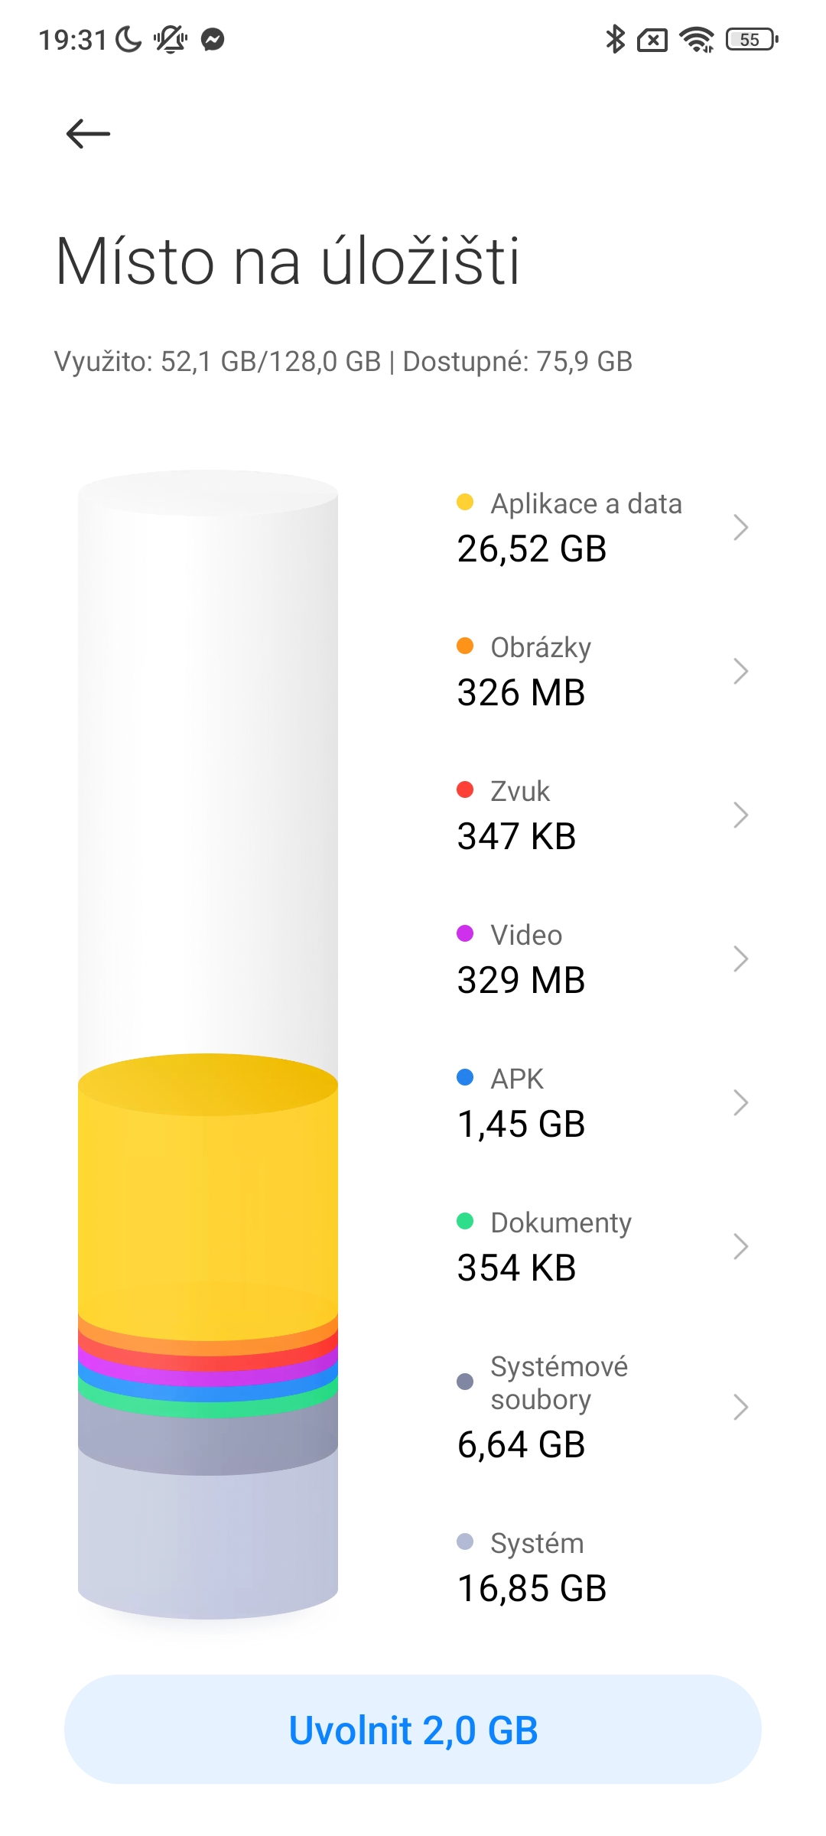Image resolution: width=826 pixels, height=1836 pixels.
Task: Tap the Bluetooth status icon
Action: tap(615, 39)
